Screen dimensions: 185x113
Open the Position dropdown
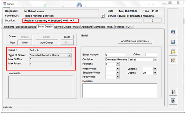click(x=118, y=64)
